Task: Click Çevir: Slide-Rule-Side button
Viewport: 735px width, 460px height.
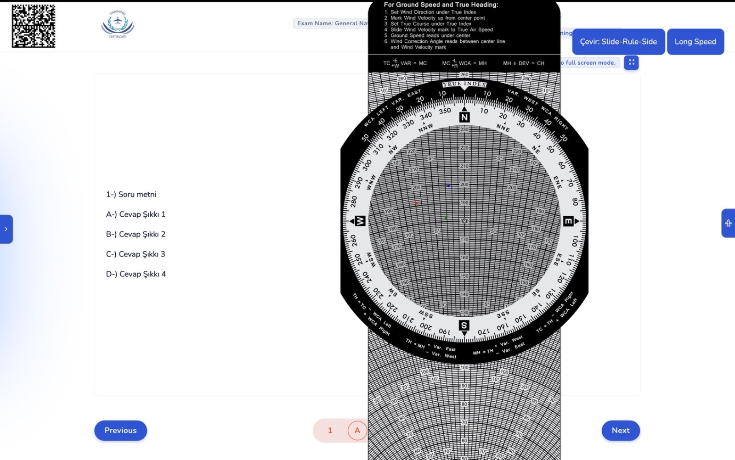Action: 618,42
